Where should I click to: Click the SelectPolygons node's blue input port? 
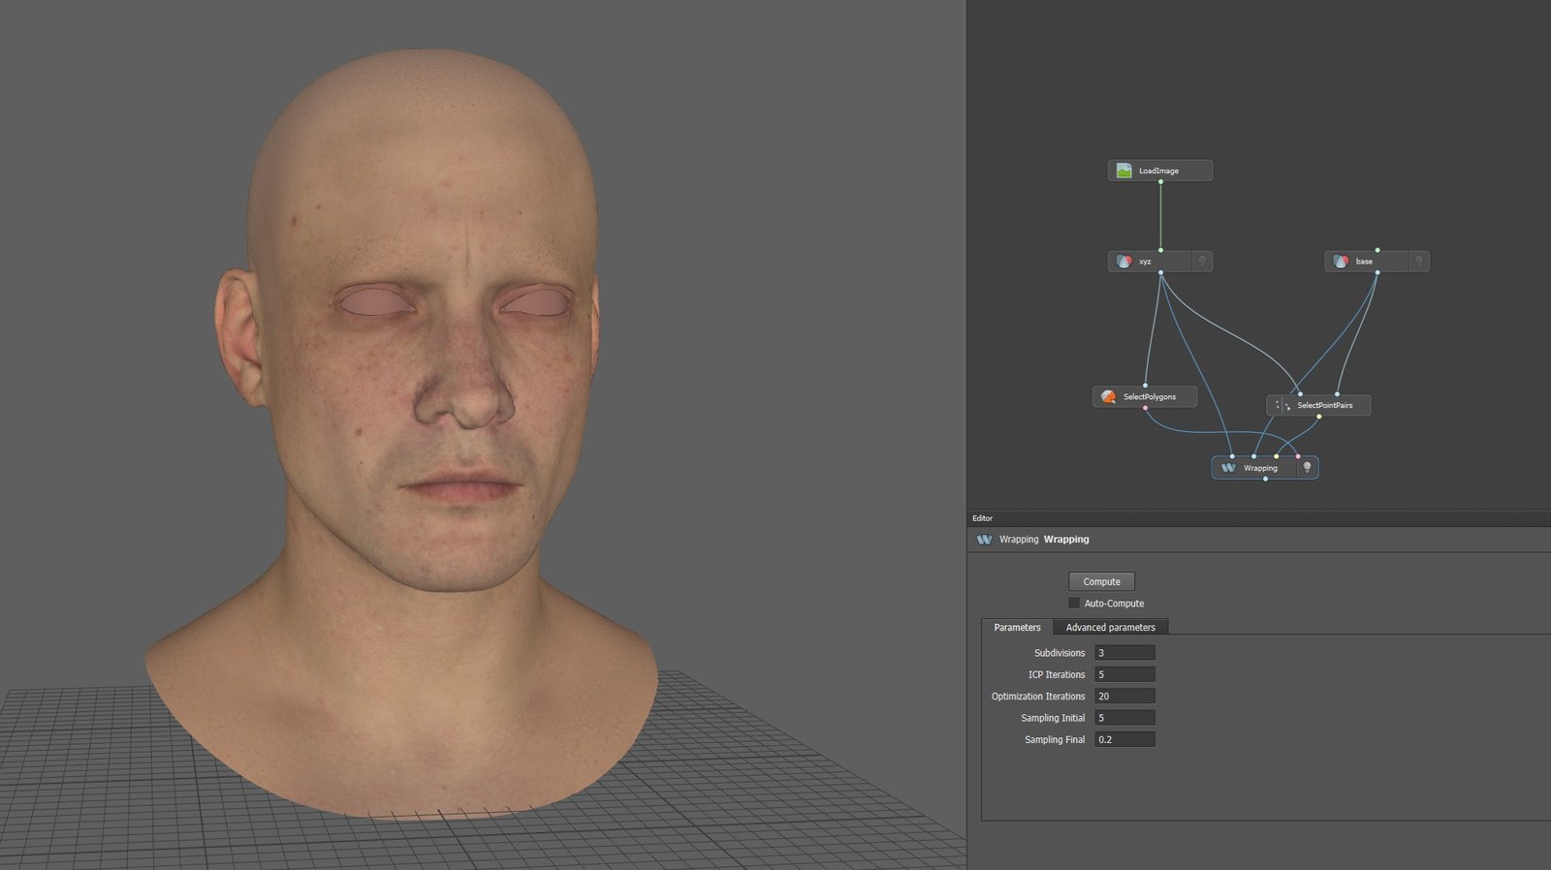pos(1145,386)
